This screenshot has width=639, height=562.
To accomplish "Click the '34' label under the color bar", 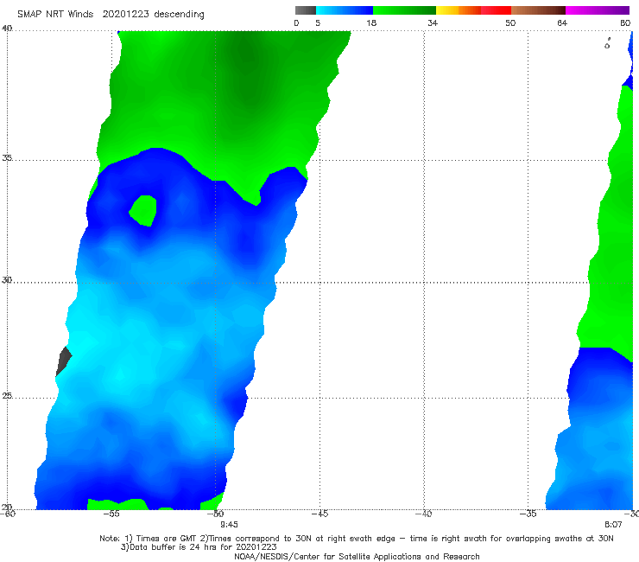I will tap(433, 22).
